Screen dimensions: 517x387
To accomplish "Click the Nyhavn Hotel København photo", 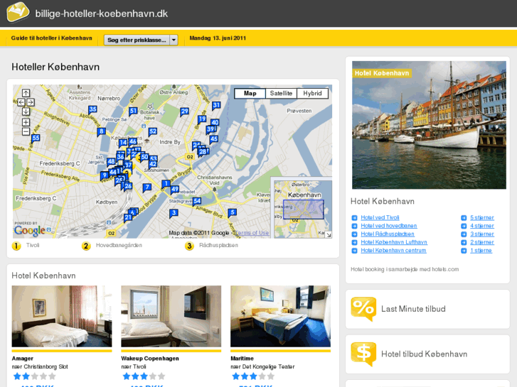I will (x=429, y=125).
